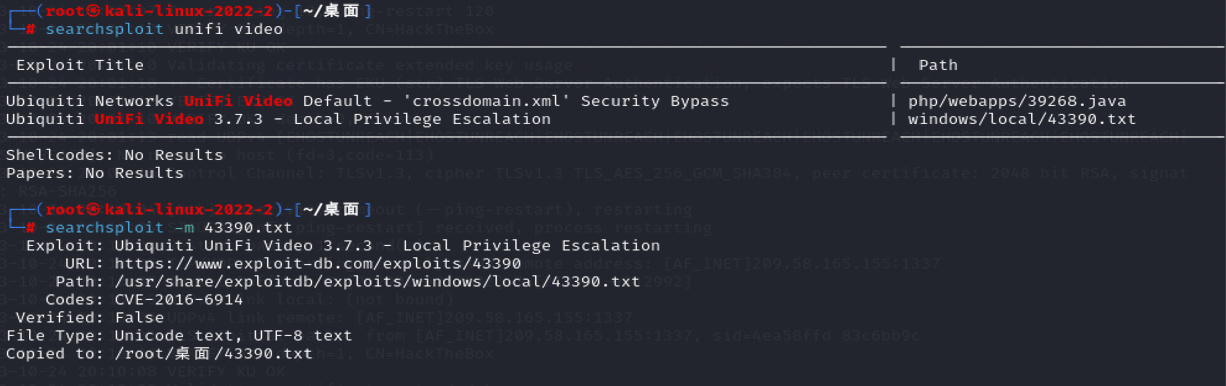Click the Path column header

(x=938, y=65)
